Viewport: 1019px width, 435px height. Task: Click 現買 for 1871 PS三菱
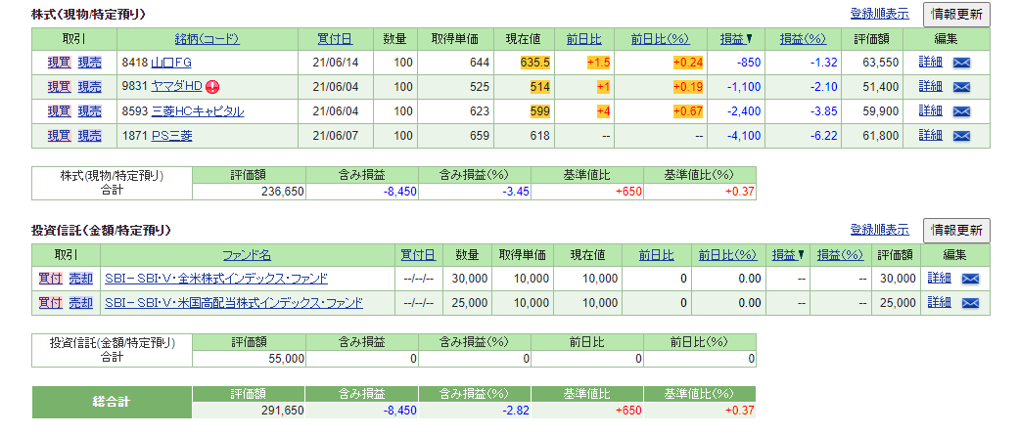pos(59,136)
